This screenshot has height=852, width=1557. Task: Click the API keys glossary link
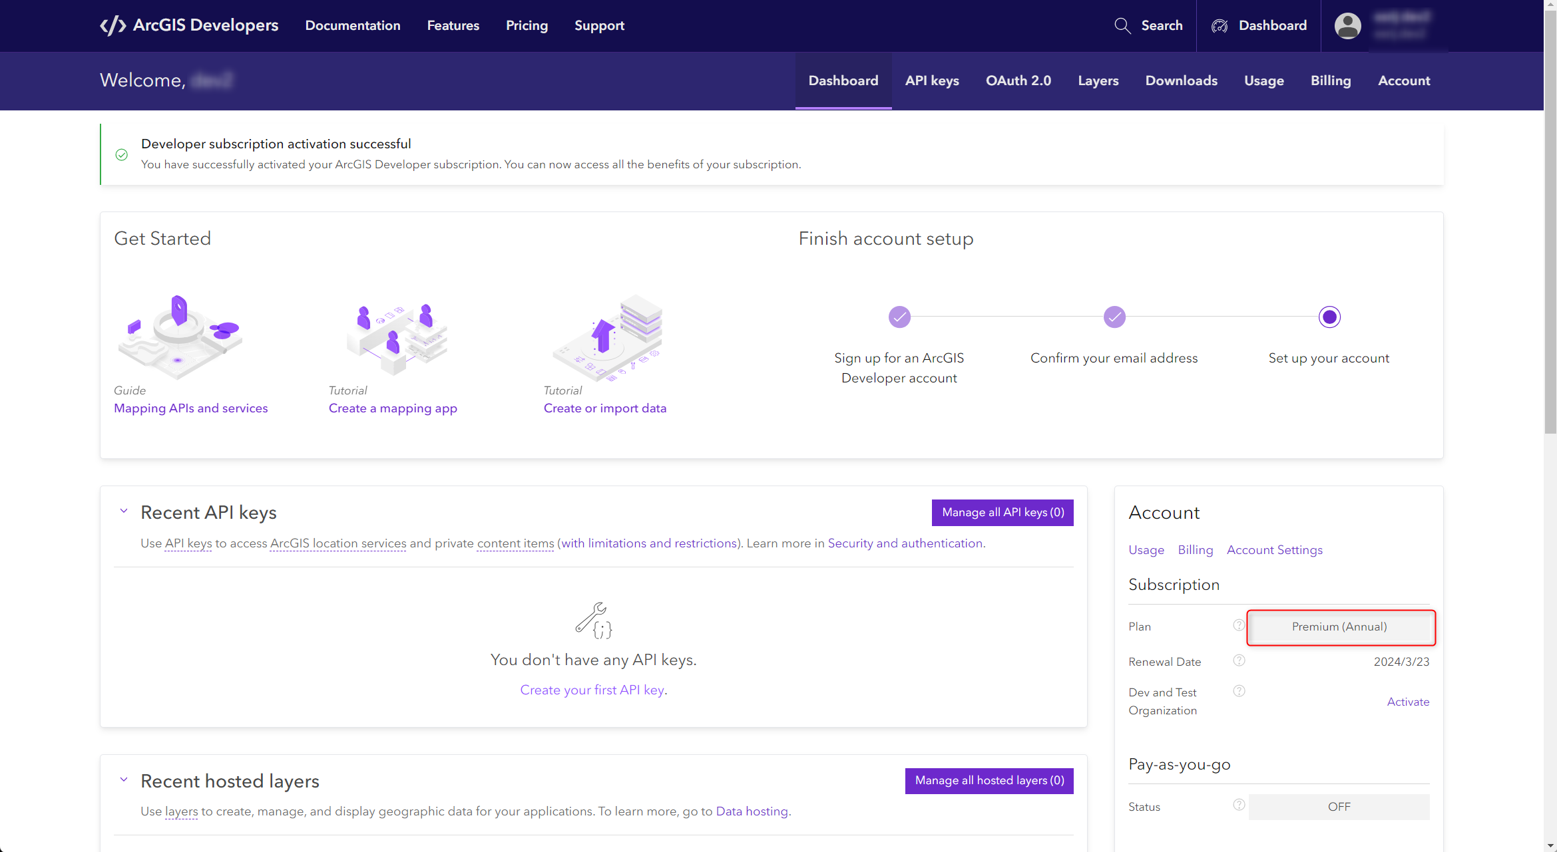coord(188,543)
